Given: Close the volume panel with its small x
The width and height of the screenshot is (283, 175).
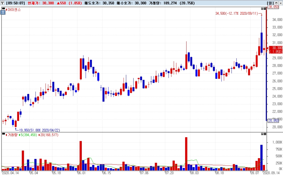Looking at the screenshot, I should 265,134.
